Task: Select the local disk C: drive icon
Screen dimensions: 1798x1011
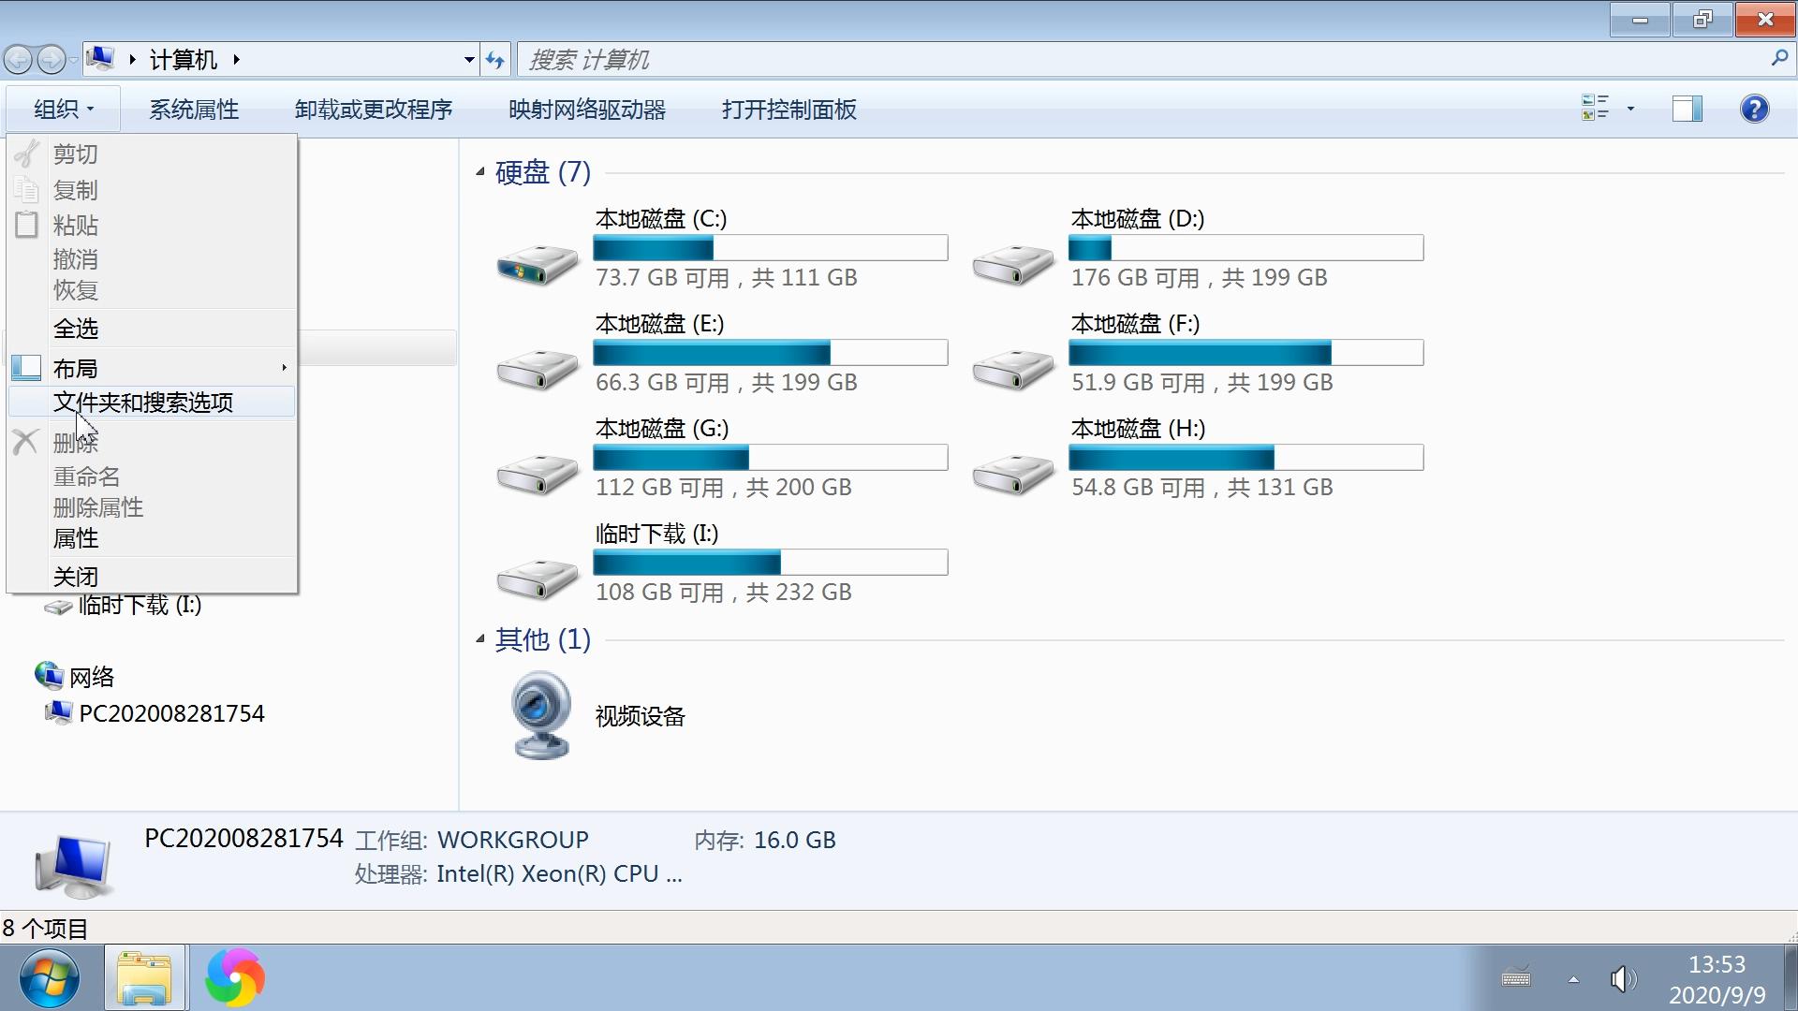Action: (x=538, y=264)
